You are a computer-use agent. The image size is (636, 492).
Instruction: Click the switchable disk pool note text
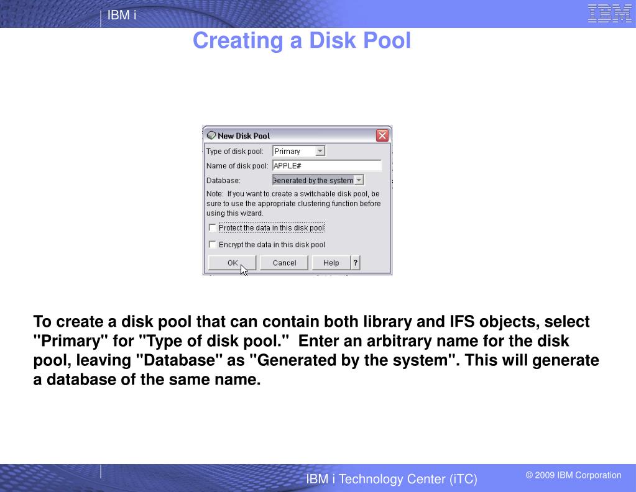pos(293,203)
